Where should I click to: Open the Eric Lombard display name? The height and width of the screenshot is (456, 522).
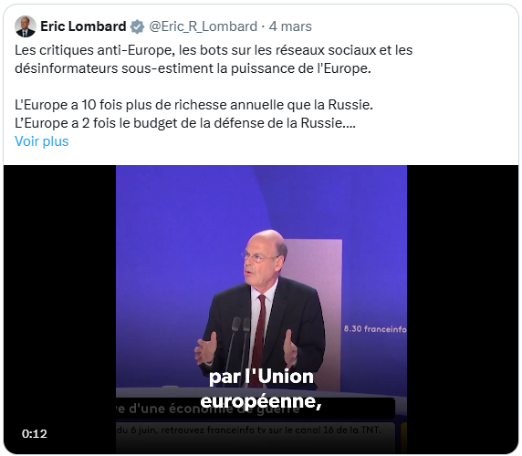click(x=83, y=26)
